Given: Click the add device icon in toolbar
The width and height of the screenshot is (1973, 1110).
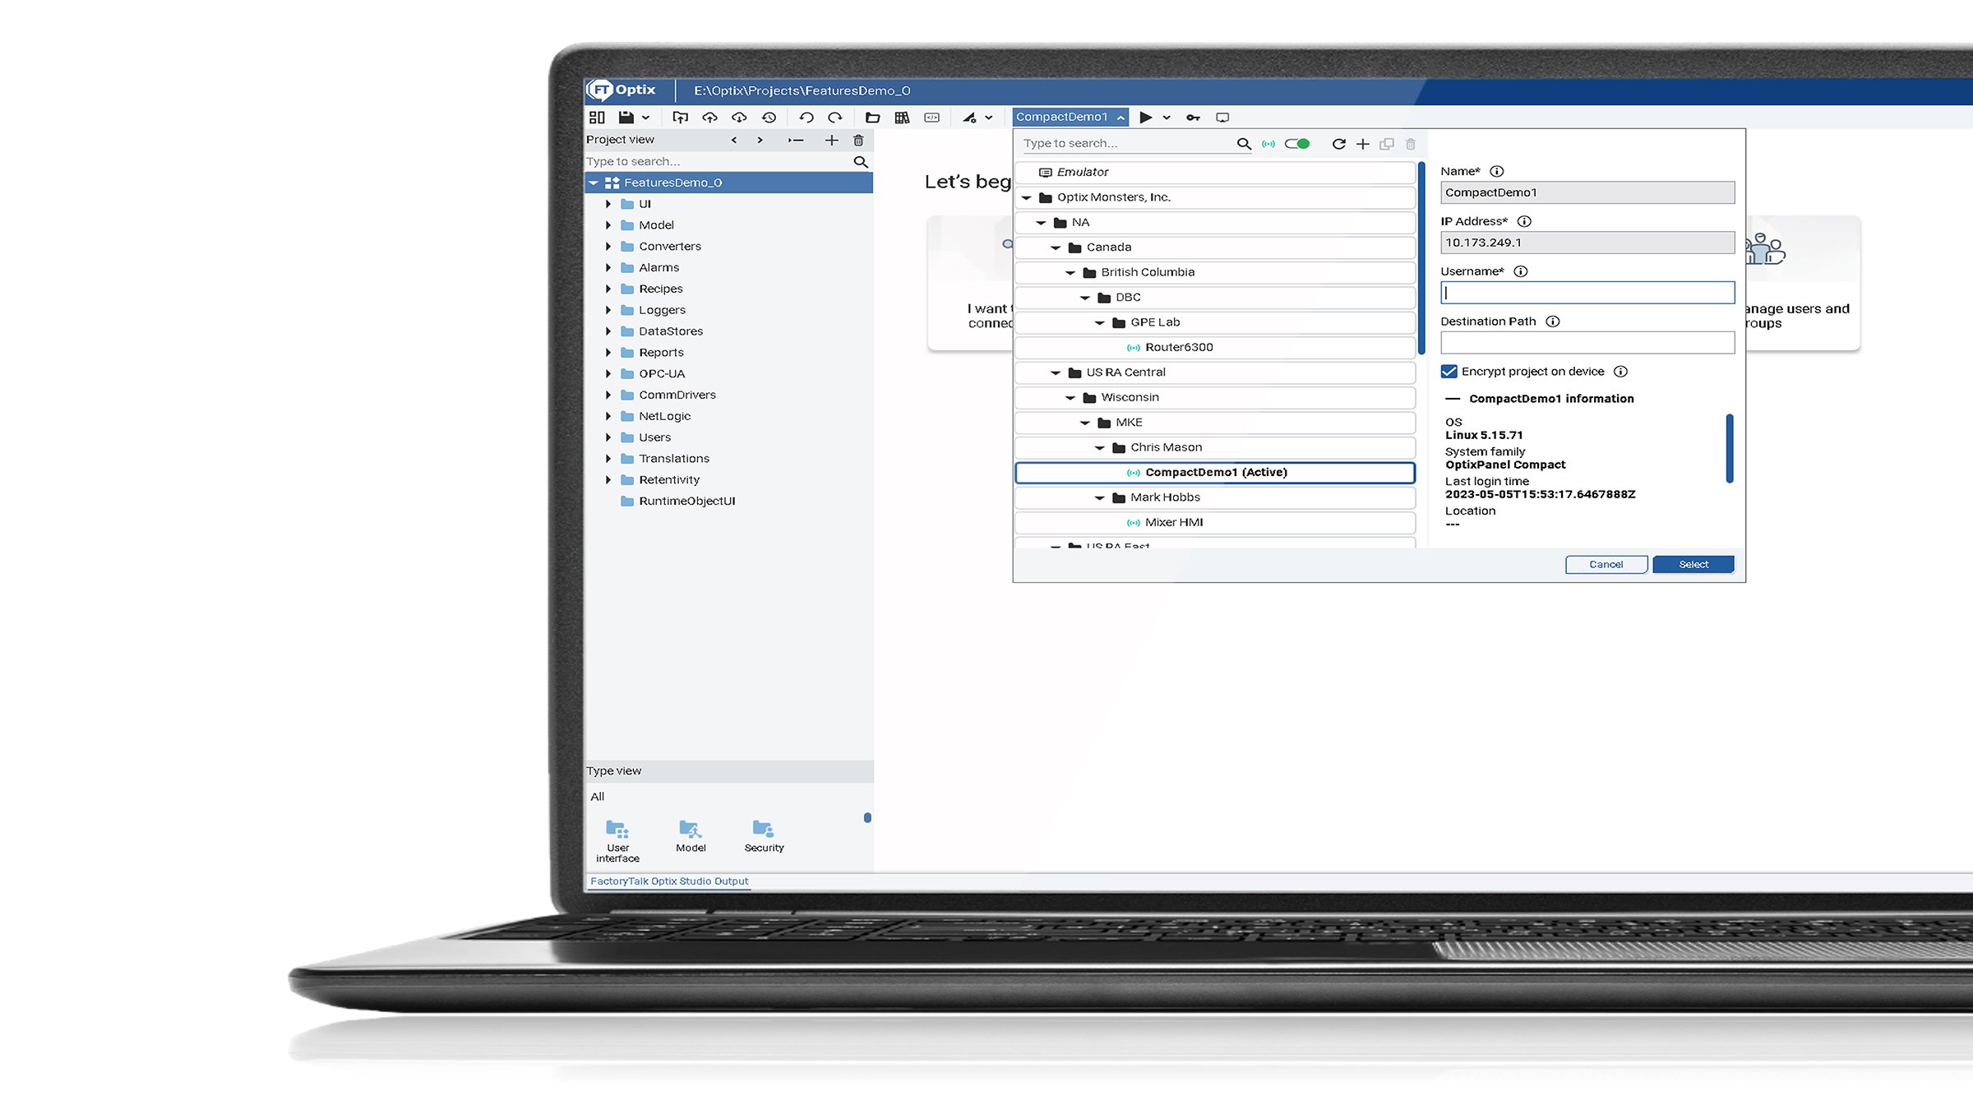Looking at the screenshot, I should 1363,142.
